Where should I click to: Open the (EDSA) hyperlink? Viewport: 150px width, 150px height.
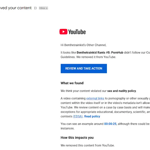[x=78, y=117]
